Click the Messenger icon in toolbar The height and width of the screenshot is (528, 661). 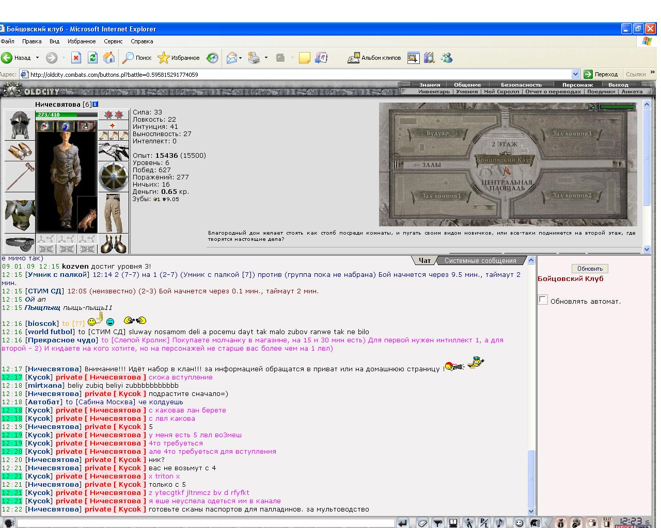(x=447, y=58)
